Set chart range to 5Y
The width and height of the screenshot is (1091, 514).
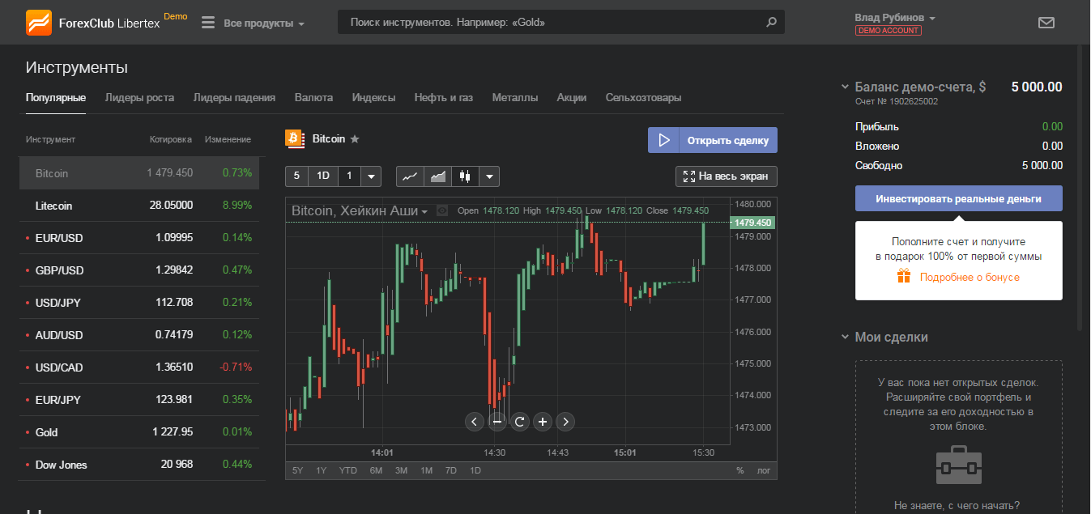pyautogui.click(x=297, y=470)
